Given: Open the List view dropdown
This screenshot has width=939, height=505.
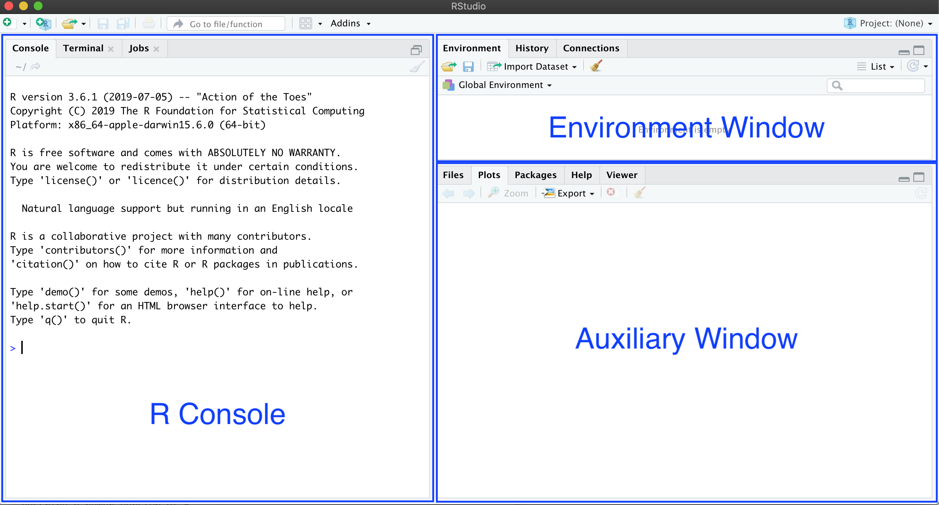Looking at the screenshot, I should (x=876, y=67).
